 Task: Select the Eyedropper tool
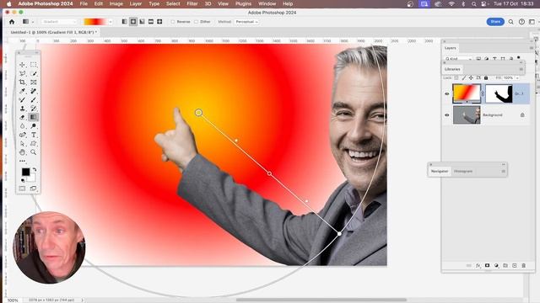click(x=23, y=91)
